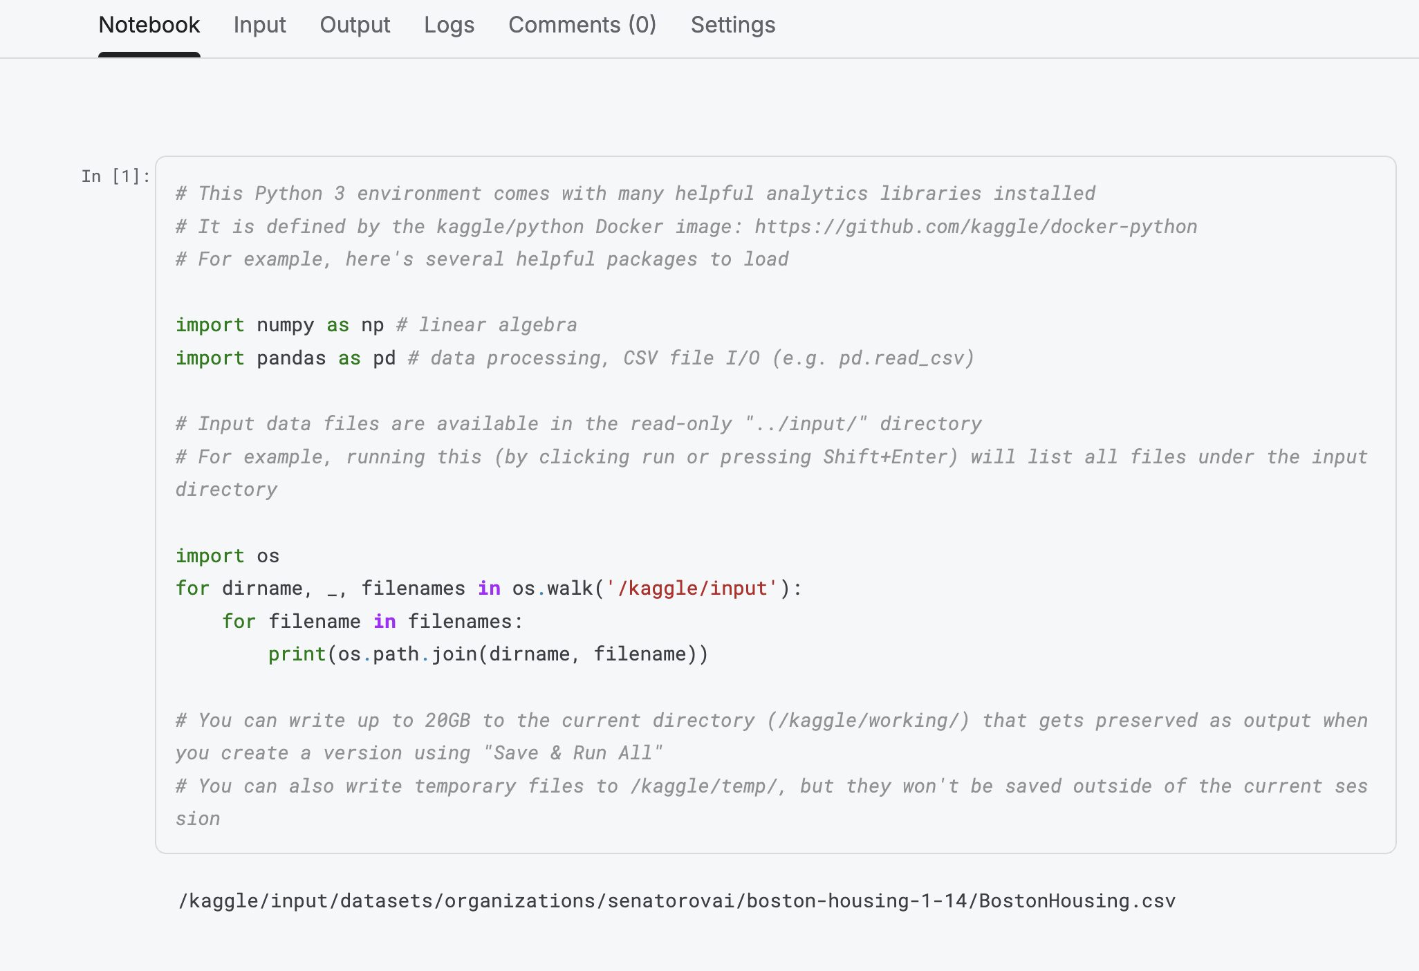This screenshot has height=971, width=1419.
Task: Click the github.com/kaggle/docker-python URL comment
Action: pyautogui.click(x=687, y=227)
